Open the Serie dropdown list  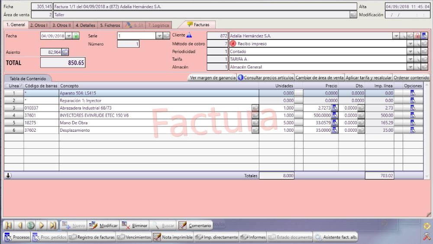(x=159, y=36)
